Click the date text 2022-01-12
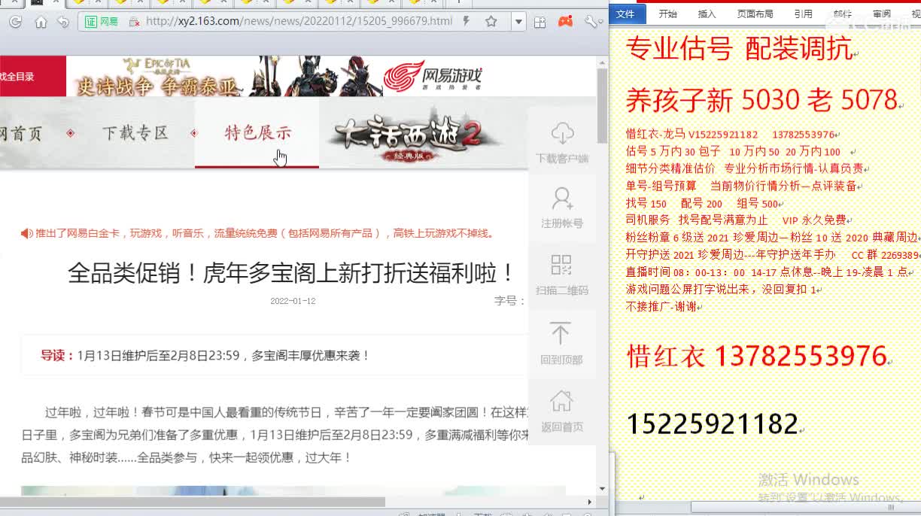 [x=293, y=301]
